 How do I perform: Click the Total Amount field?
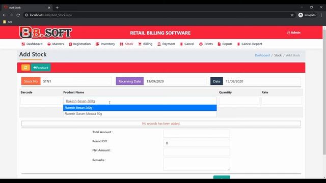click(197, 134)
